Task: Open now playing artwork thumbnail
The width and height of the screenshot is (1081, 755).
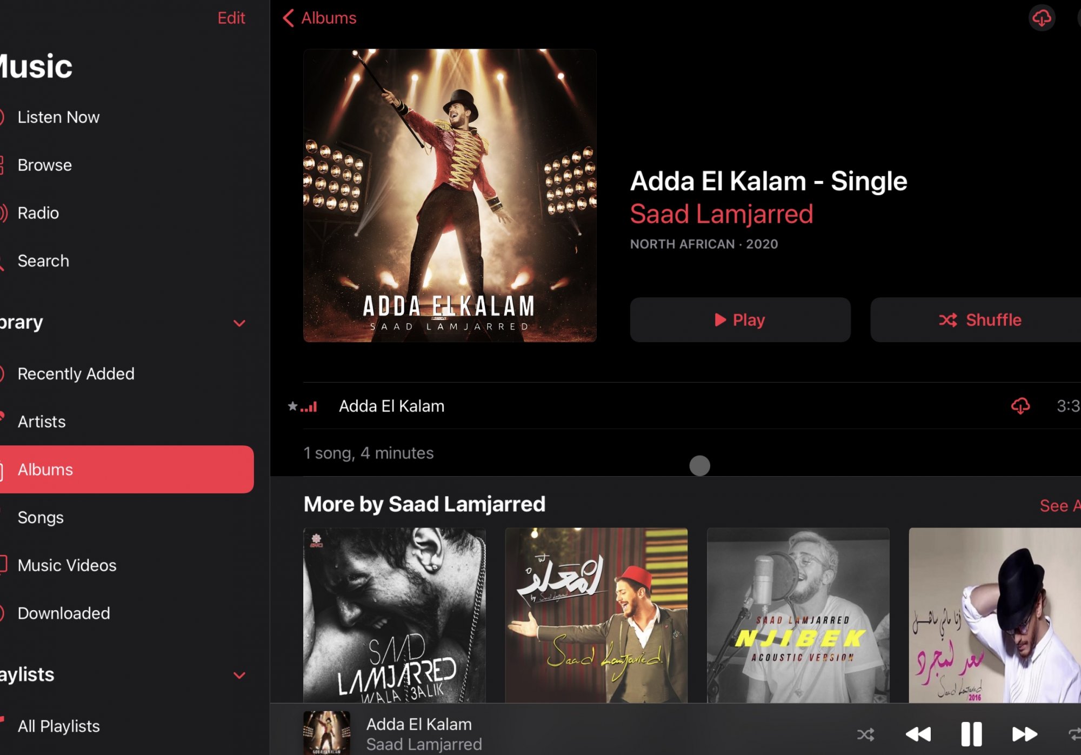Action: pos(326,732)
